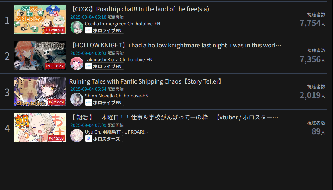Screen dimensions: 333x190
Task: Select ホロスターズ group tag button
Action: click(x=104, y=138)
